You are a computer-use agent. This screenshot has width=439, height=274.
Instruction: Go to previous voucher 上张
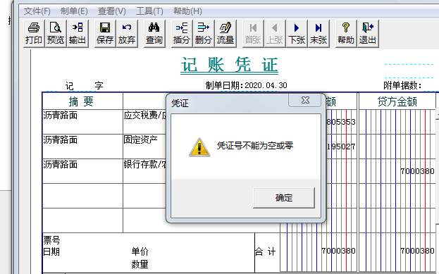point(275,33)
